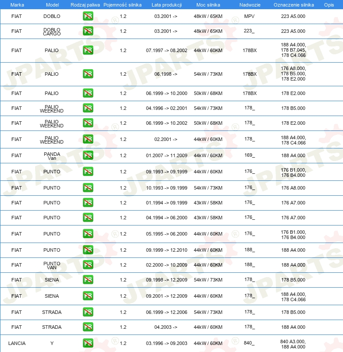This screenshot has width=343, height=352.
Task: Click the Nadwozie column header
Action: [250, 5]
